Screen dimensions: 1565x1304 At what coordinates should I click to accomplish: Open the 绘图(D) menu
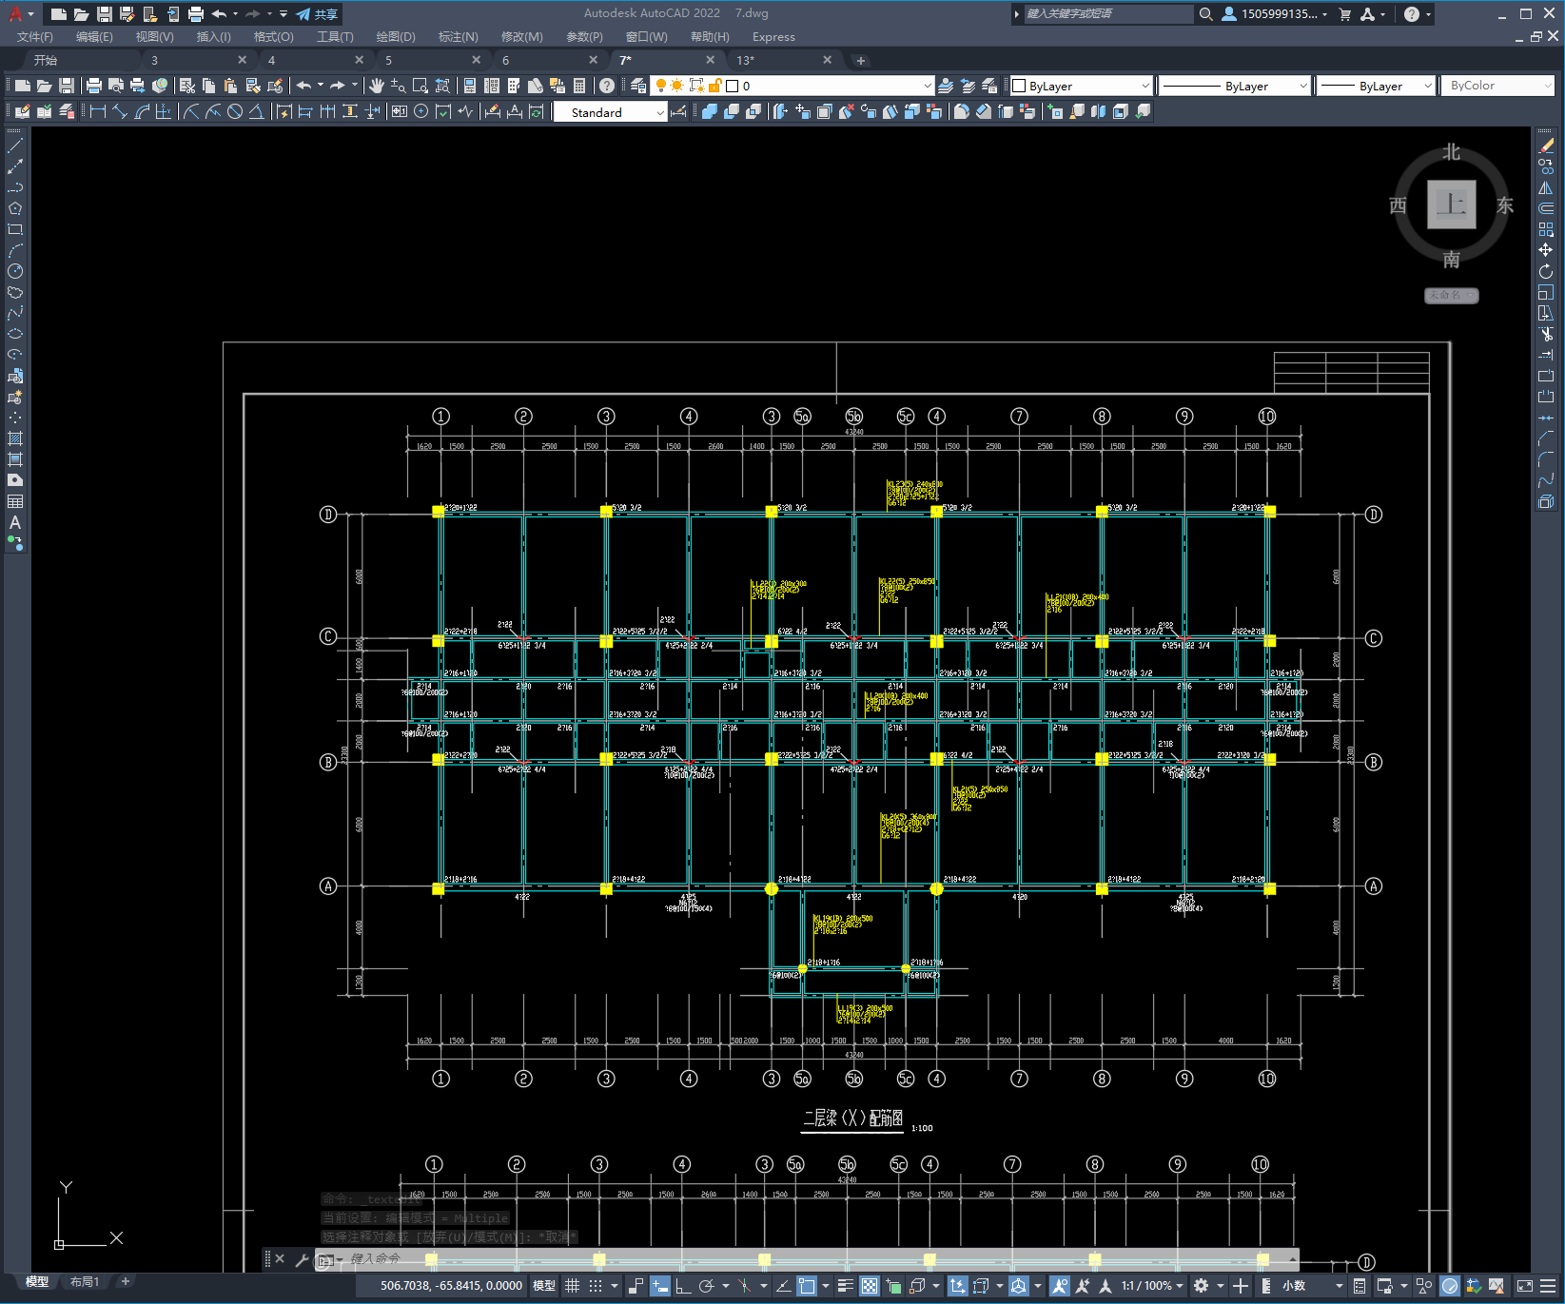tap(396, 37)
